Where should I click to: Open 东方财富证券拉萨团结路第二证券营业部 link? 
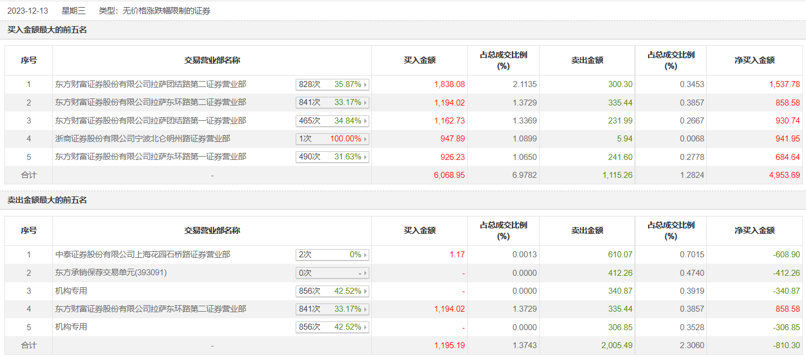(151, 84)
